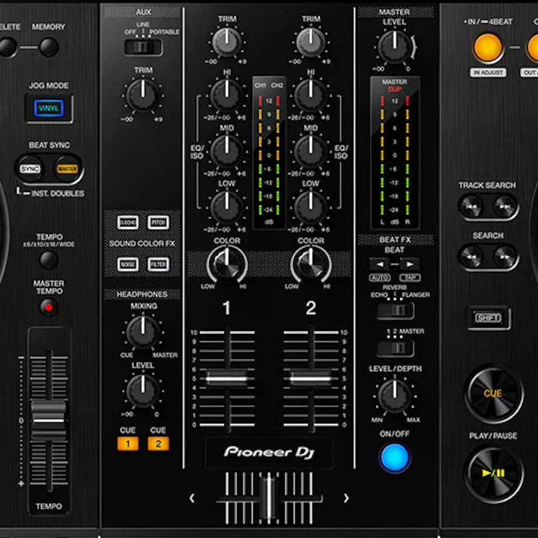The height and width of the screenshot is (538, 538).
Task: Click the AUX TRIM knob
Action: 143,95
